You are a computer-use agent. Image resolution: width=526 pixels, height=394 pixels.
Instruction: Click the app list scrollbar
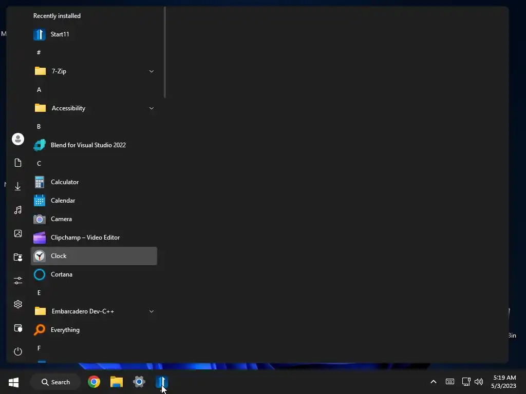tap(165, 53)
